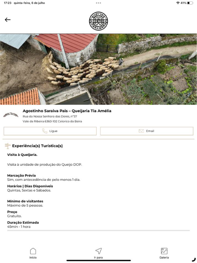This screenshot has height=263, width=197.
Task: Open the Queijos do Centro Portugal logo
Action: click(x=98, y=21)
